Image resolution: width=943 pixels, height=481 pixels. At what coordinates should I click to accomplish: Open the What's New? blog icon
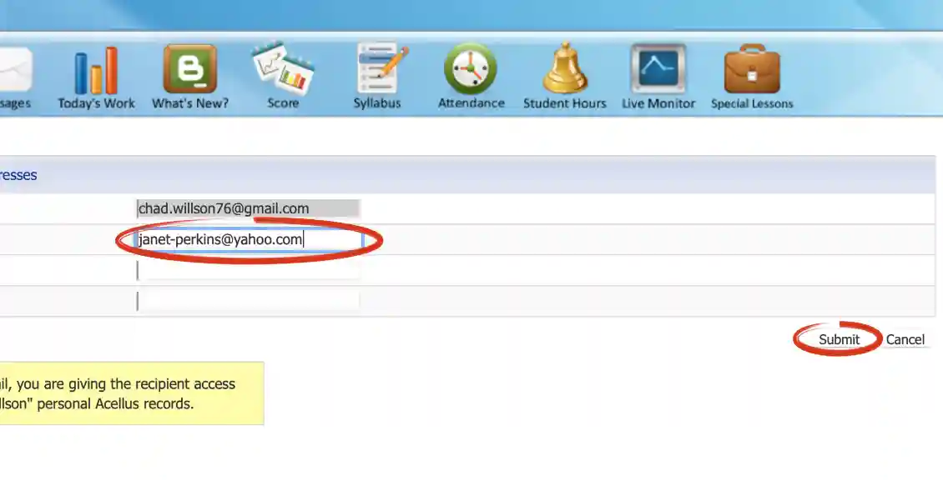pyautogui.click(x=190, y=68)
